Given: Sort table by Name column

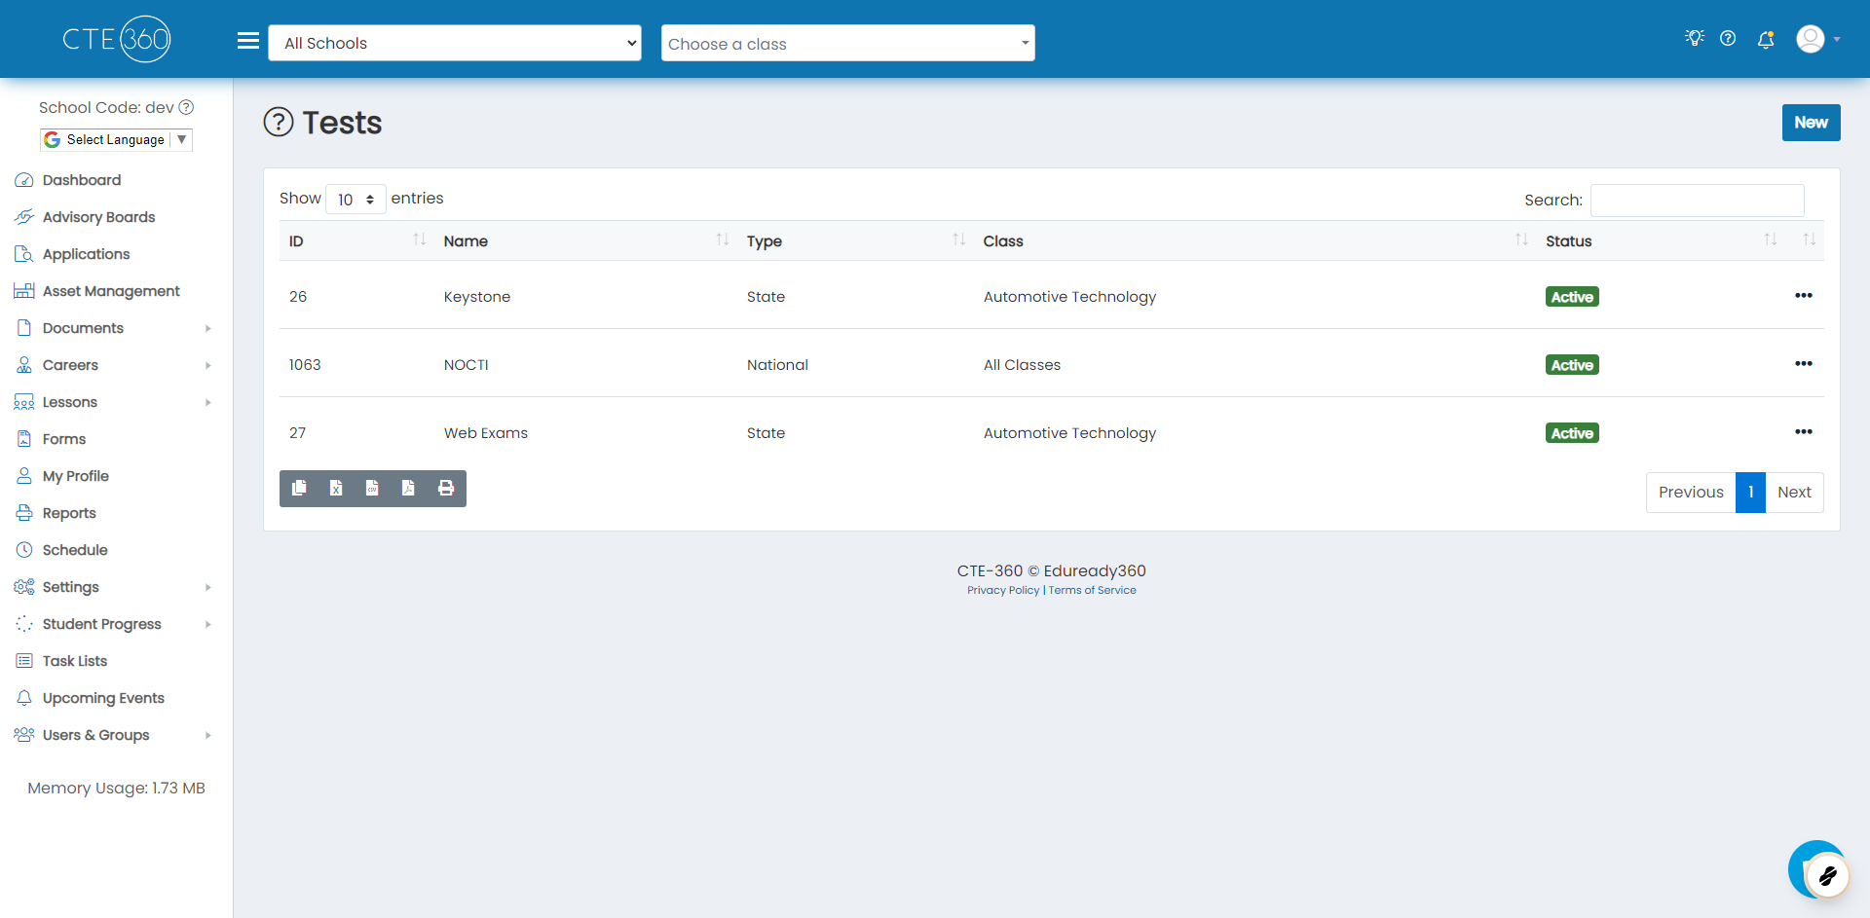Looking at the screenshot, I should (x=585, y=240).
